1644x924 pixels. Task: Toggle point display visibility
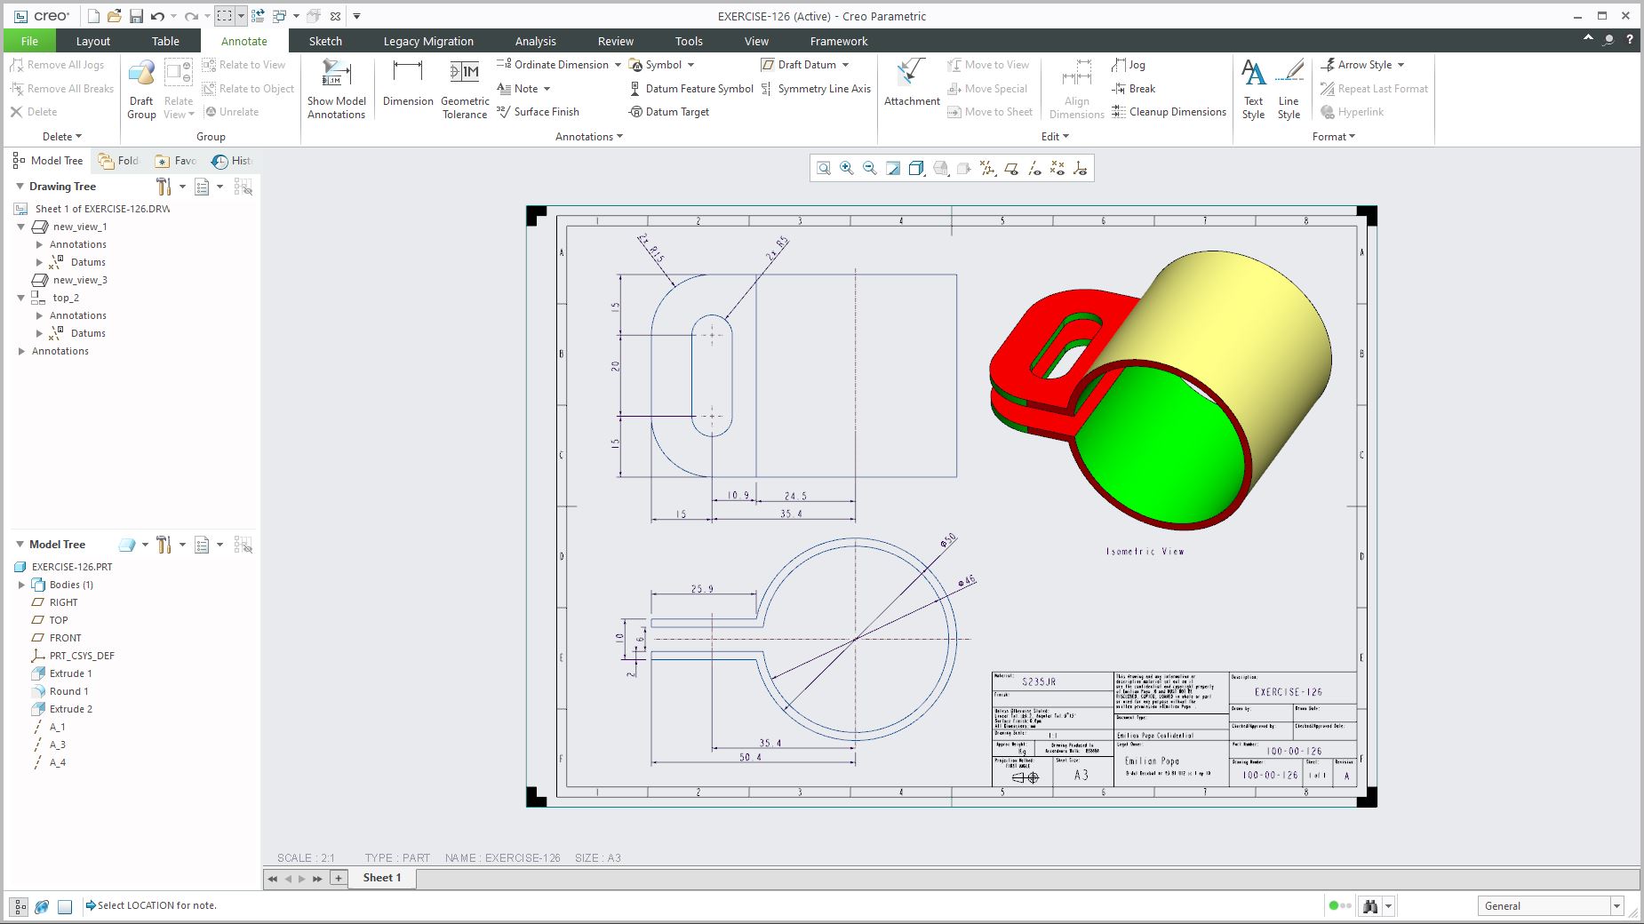(x=1057, y=168)
